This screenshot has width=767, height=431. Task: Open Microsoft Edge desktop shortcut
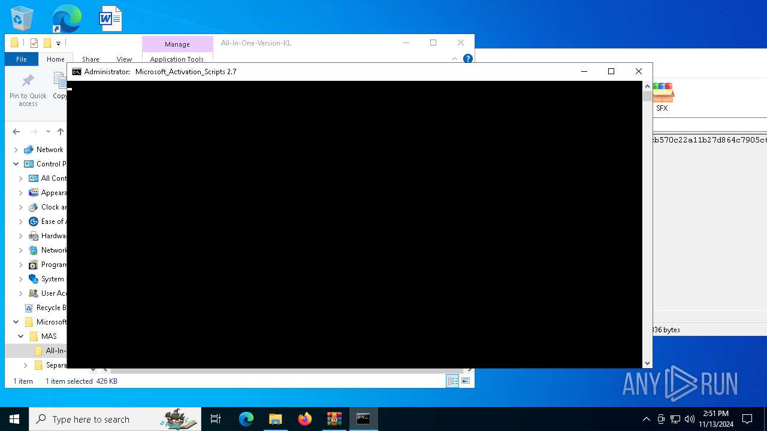(x=67, y=19)
